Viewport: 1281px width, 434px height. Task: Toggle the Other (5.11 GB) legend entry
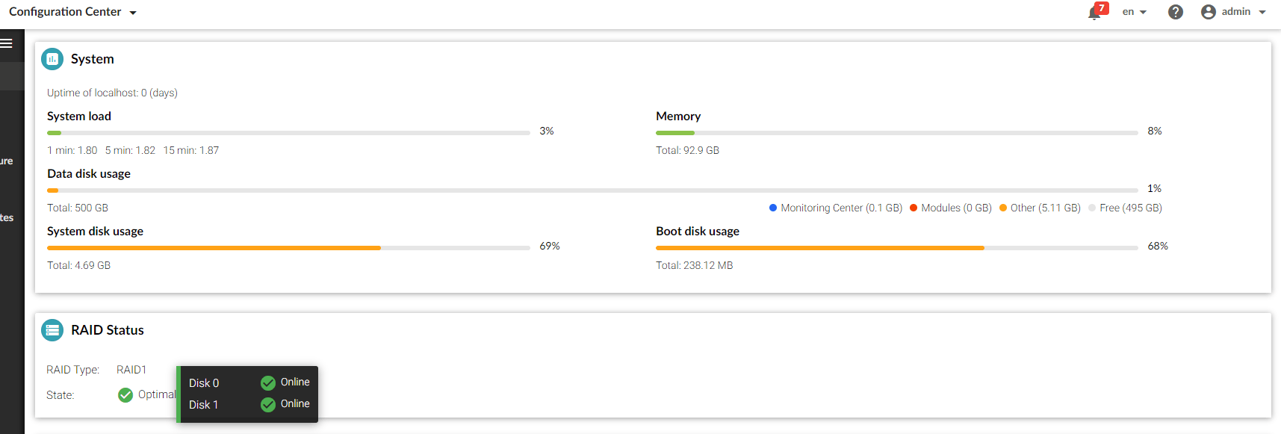pos(1040,208)
